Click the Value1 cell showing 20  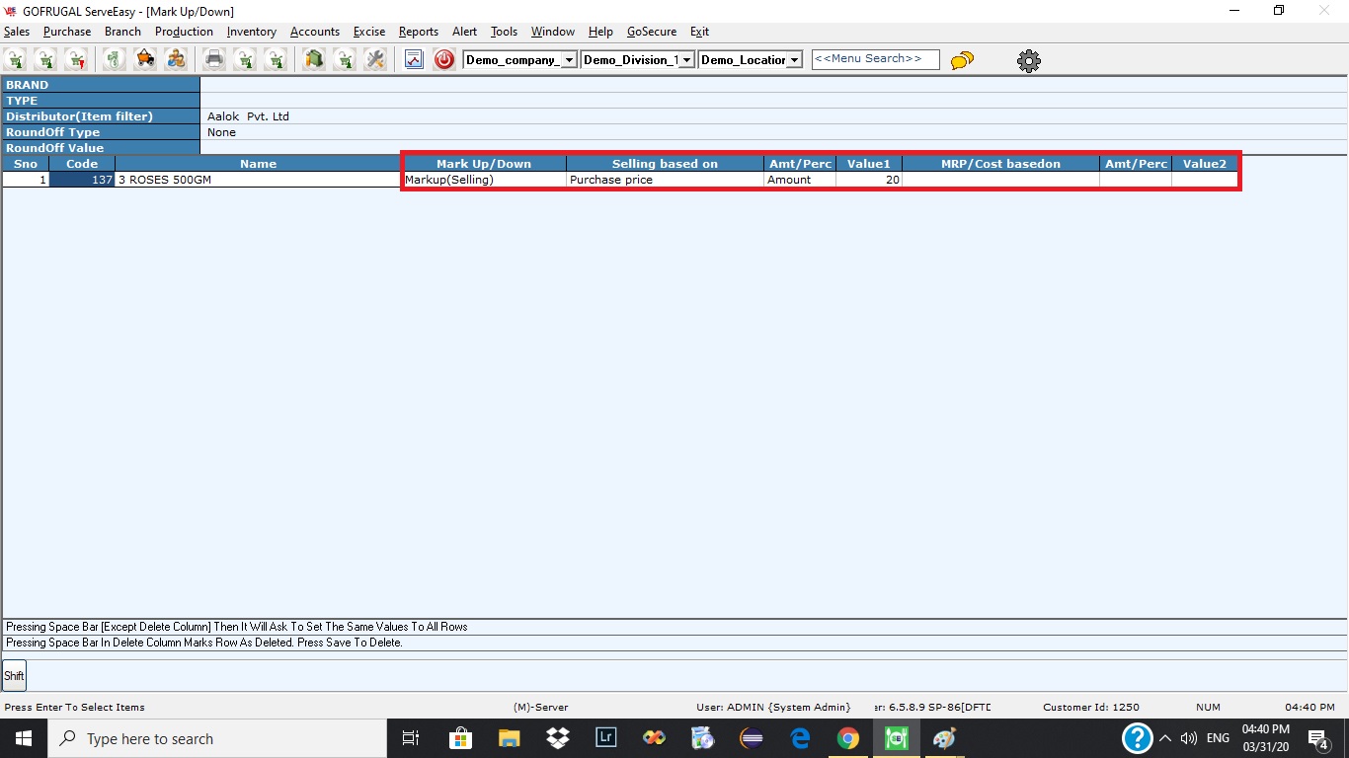click(869, 180)
